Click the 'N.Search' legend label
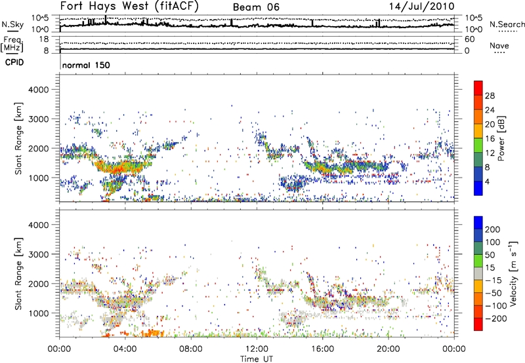525x363 pixels. click(507, 24)
